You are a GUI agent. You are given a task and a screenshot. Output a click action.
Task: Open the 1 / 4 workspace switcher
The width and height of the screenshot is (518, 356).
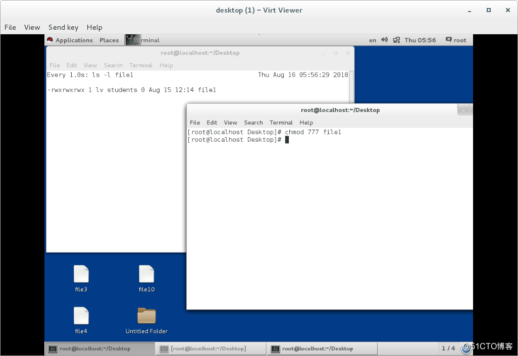pyautogui.click(x=448, y=348)
